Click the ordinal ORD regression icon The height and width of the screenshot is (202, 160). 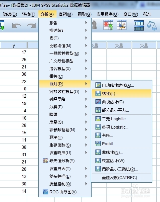click(x=98, y=135)
